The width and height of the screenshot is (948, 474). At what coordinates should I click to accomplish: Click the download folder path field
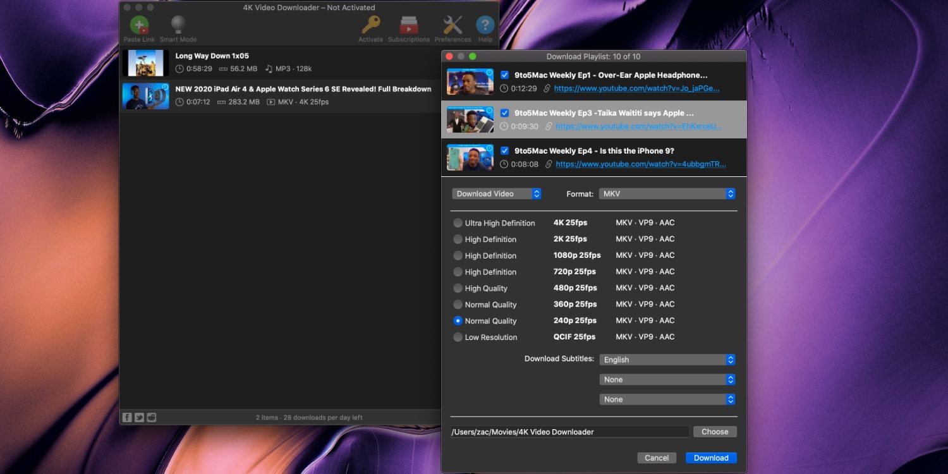coord(569,432)
